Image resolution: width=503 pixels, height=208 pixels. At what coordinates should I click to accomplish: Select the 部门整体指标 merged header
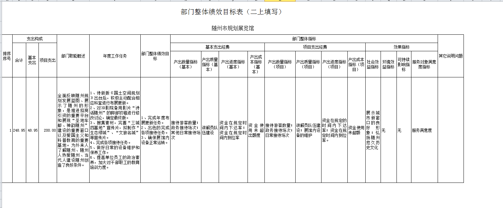click(304, 39)
